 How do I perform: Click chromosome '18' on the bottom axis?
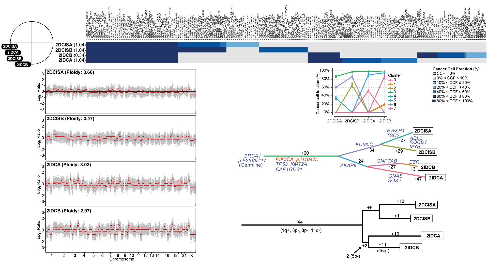pyautogui.click(x=175, y=255)
